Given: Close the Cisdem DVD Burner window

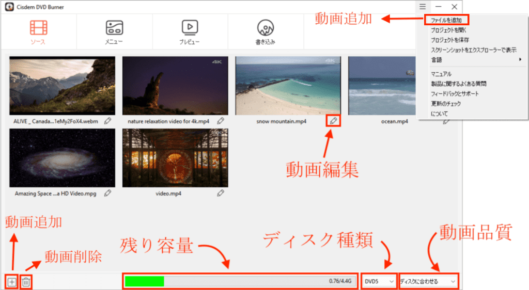Looking at the screenshot, I should (x=454, y=6).
